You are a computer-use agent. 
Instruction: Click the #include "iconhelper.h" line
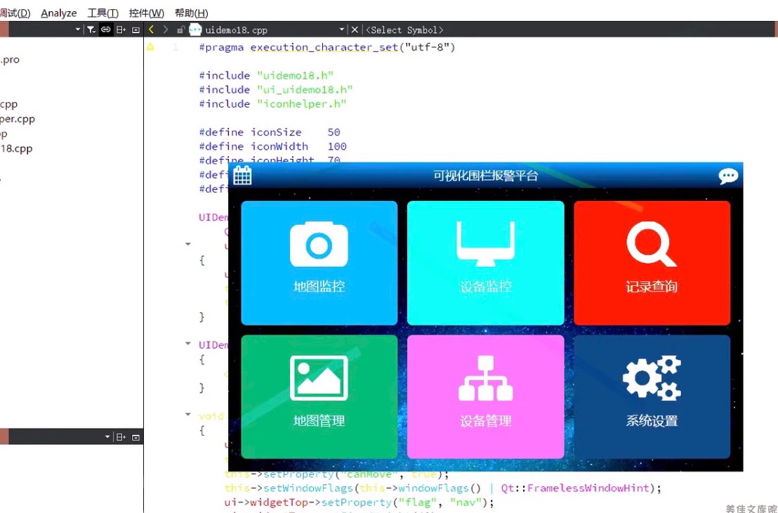(x=272, y=104)
